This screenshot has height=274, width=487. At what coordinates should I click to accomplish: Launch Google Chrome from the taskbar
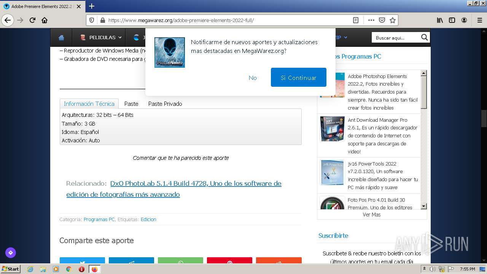68,269
